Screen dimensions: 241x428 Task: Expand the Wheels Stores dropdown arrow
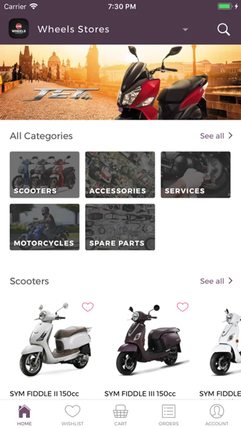click(185, 29)
